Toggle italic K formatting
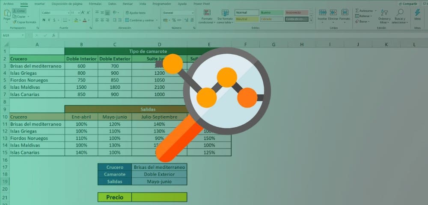Image resolution: width=428 pixels, height=205 pixels. coord(49,20)
